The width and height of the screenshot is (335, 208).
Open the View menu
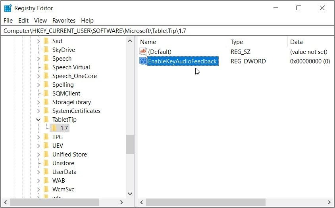point(40,21)
